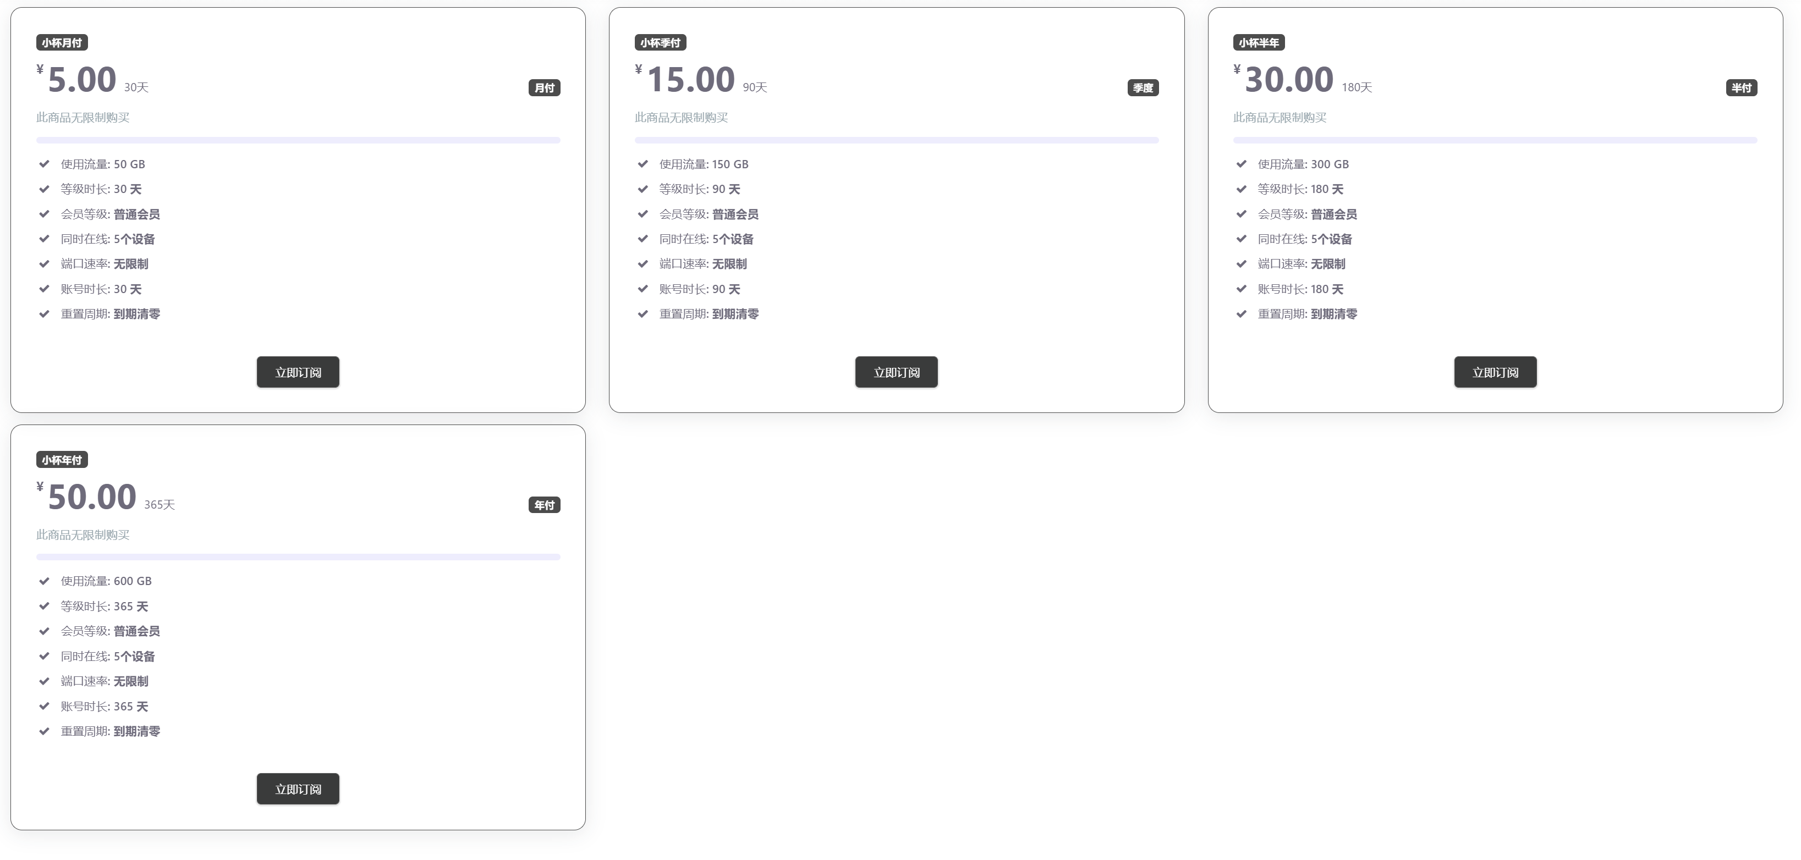
Task: Click the checkmark beside 使用流量: 600 GB
Action: pyautogui.click(x=44, y=581)
